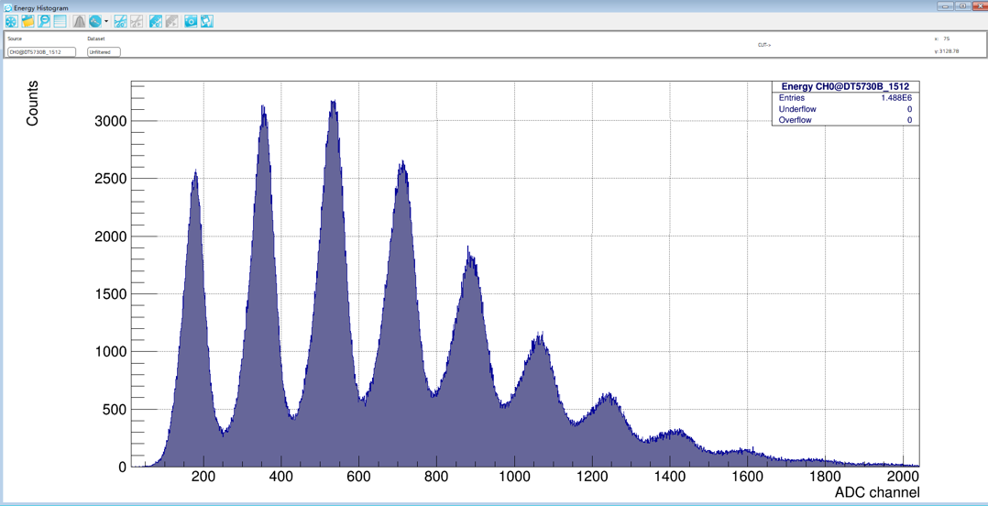Click the 1.488E6 entries value
This screenshot has height=506, width=988.
click(896, 98)
